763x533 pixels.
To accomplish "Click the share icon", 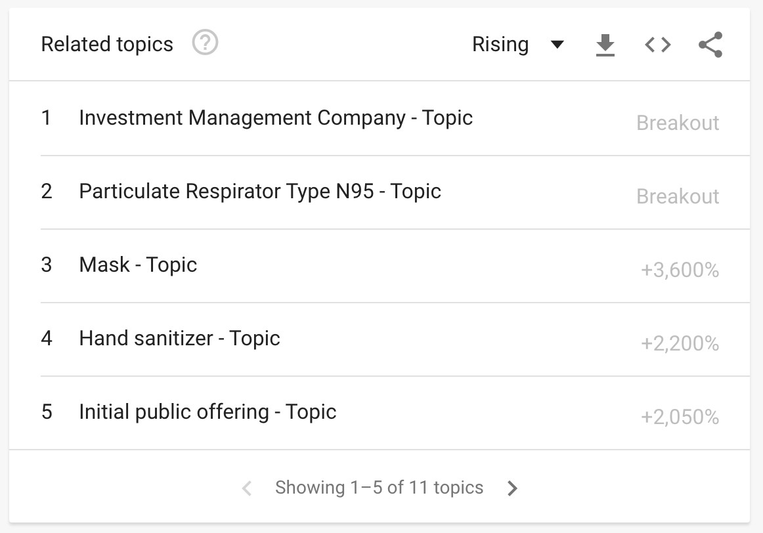I will click(710, 45).
